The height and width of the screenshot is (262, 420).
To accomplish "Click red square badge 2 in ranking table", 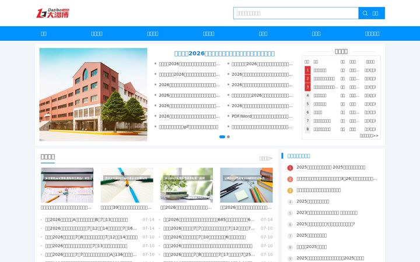I will 307,79.
